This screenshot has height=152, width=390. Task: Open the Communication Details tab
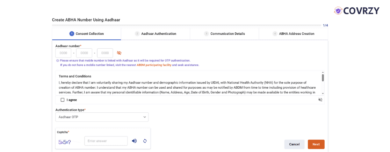point(227,34)
